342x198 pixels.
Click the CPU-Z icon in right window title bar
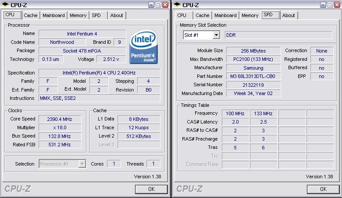click(x=177, y=4)
